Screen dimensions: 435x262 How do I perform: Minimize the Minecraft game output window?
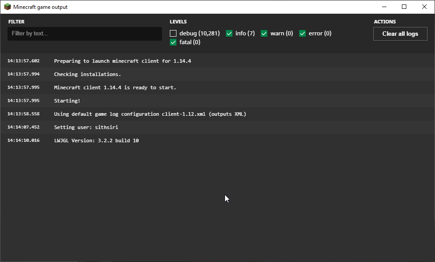click(x=384, y=7)
